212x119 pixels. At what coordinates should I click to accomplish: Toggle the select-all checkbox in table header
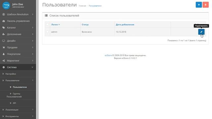click(47, 24)
